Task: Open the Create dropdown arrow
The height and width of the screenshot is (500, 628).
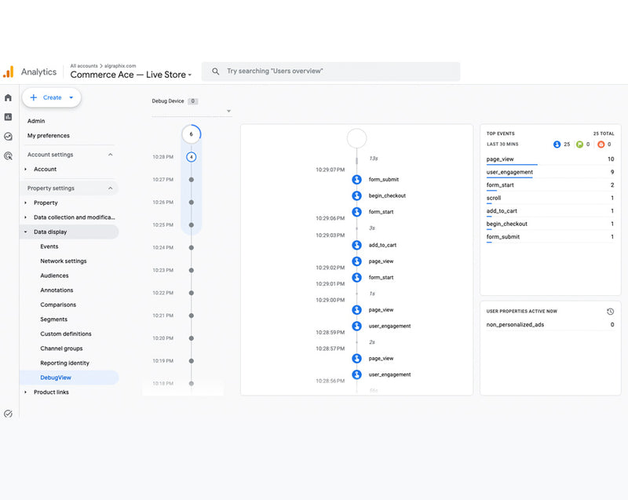Action: click(x=71, y=97)
